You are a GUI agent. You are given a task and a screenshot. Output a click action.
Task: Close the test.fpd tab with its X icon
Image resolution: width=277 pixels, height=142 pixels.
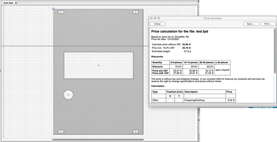[16, 3]
